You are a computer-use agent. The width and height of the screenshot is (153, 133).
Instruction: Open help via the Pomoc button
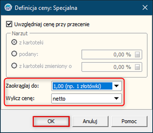pyautogui.click(x=129, y=121)
